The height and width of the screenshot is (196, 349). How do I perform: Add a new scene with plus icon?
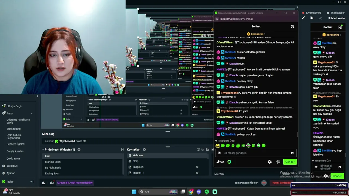coord(79,149)
